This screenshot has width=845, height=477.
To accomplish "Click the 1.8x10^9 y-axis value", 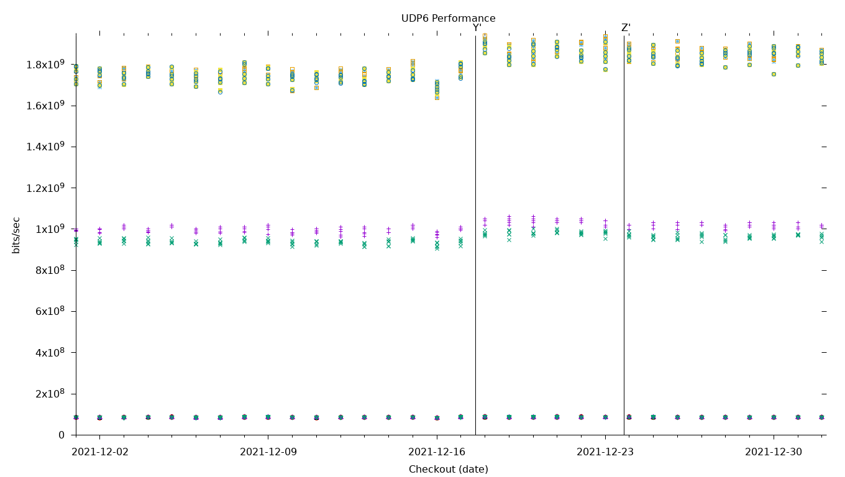I will [45, 64].
